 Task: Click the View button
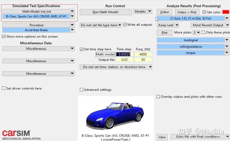point(162,137)
